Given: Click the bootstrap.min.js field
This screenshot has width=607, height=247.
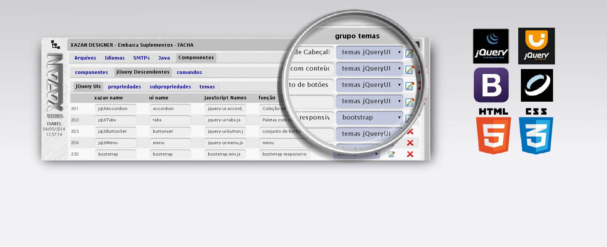Looking at the screenshot, I should tap(225, 154).
